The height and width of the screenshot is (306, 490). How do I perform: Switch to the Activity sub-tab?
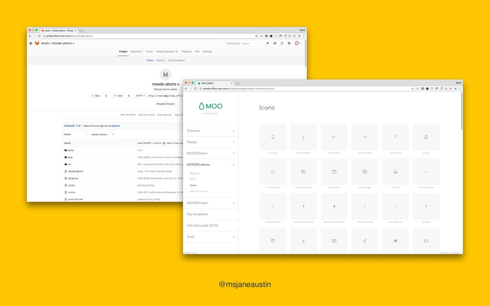[160, 60]
